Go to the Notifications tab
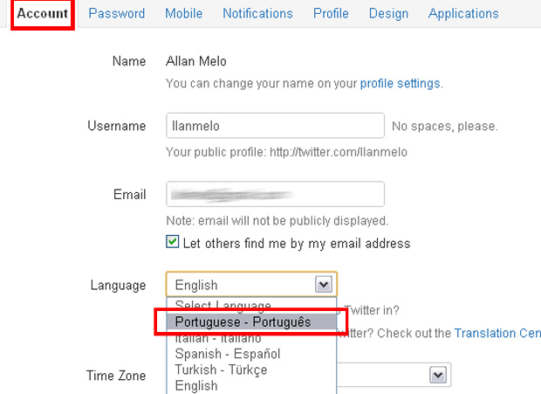 point(257,14)
